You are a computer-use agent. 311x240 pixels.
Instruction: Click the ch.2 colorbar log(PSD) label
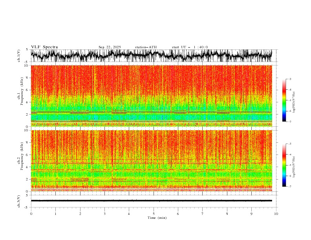point(294,167)
